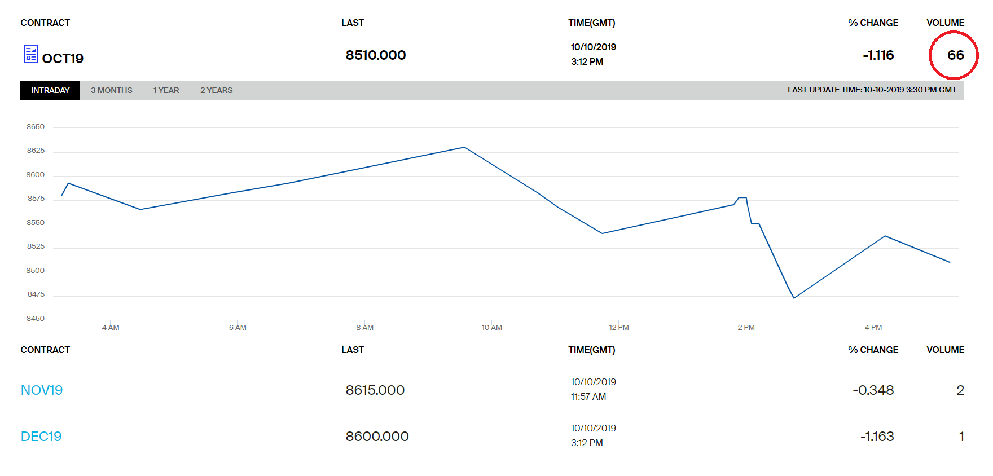This screenshot has width=993, height=476.
Task: Click NOV19 last price 8615.000
Action: (x=375, y=390)
